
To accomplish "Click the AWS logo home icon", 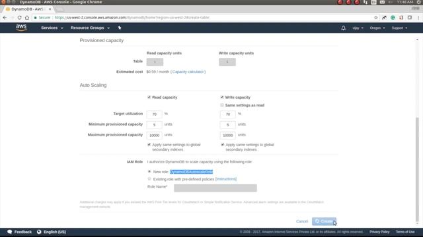I will 21,28.
